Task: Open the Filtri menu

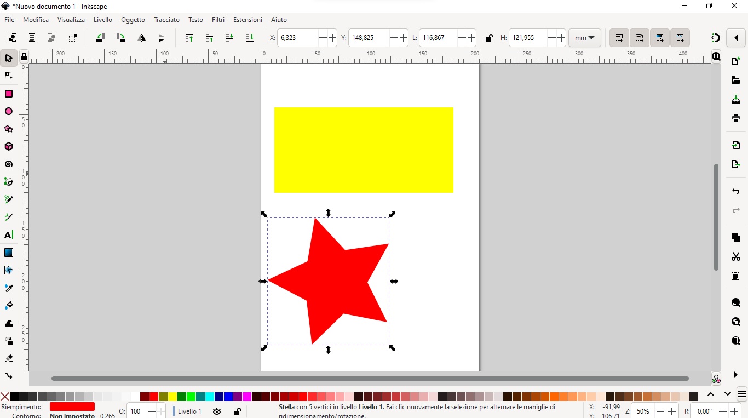Action: pos(218,20)
